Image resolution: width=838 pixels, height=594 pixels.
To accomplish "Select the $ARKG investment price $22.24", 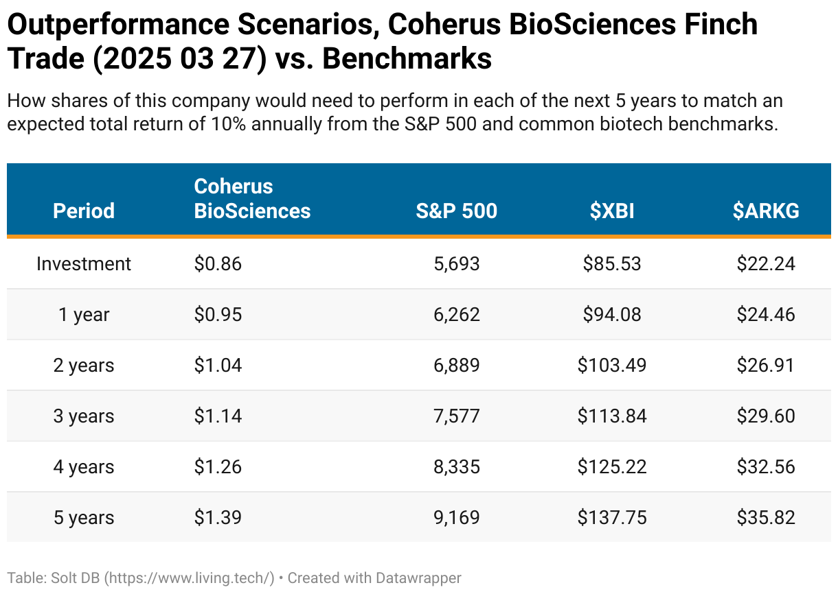I will (x=765, y=264).
